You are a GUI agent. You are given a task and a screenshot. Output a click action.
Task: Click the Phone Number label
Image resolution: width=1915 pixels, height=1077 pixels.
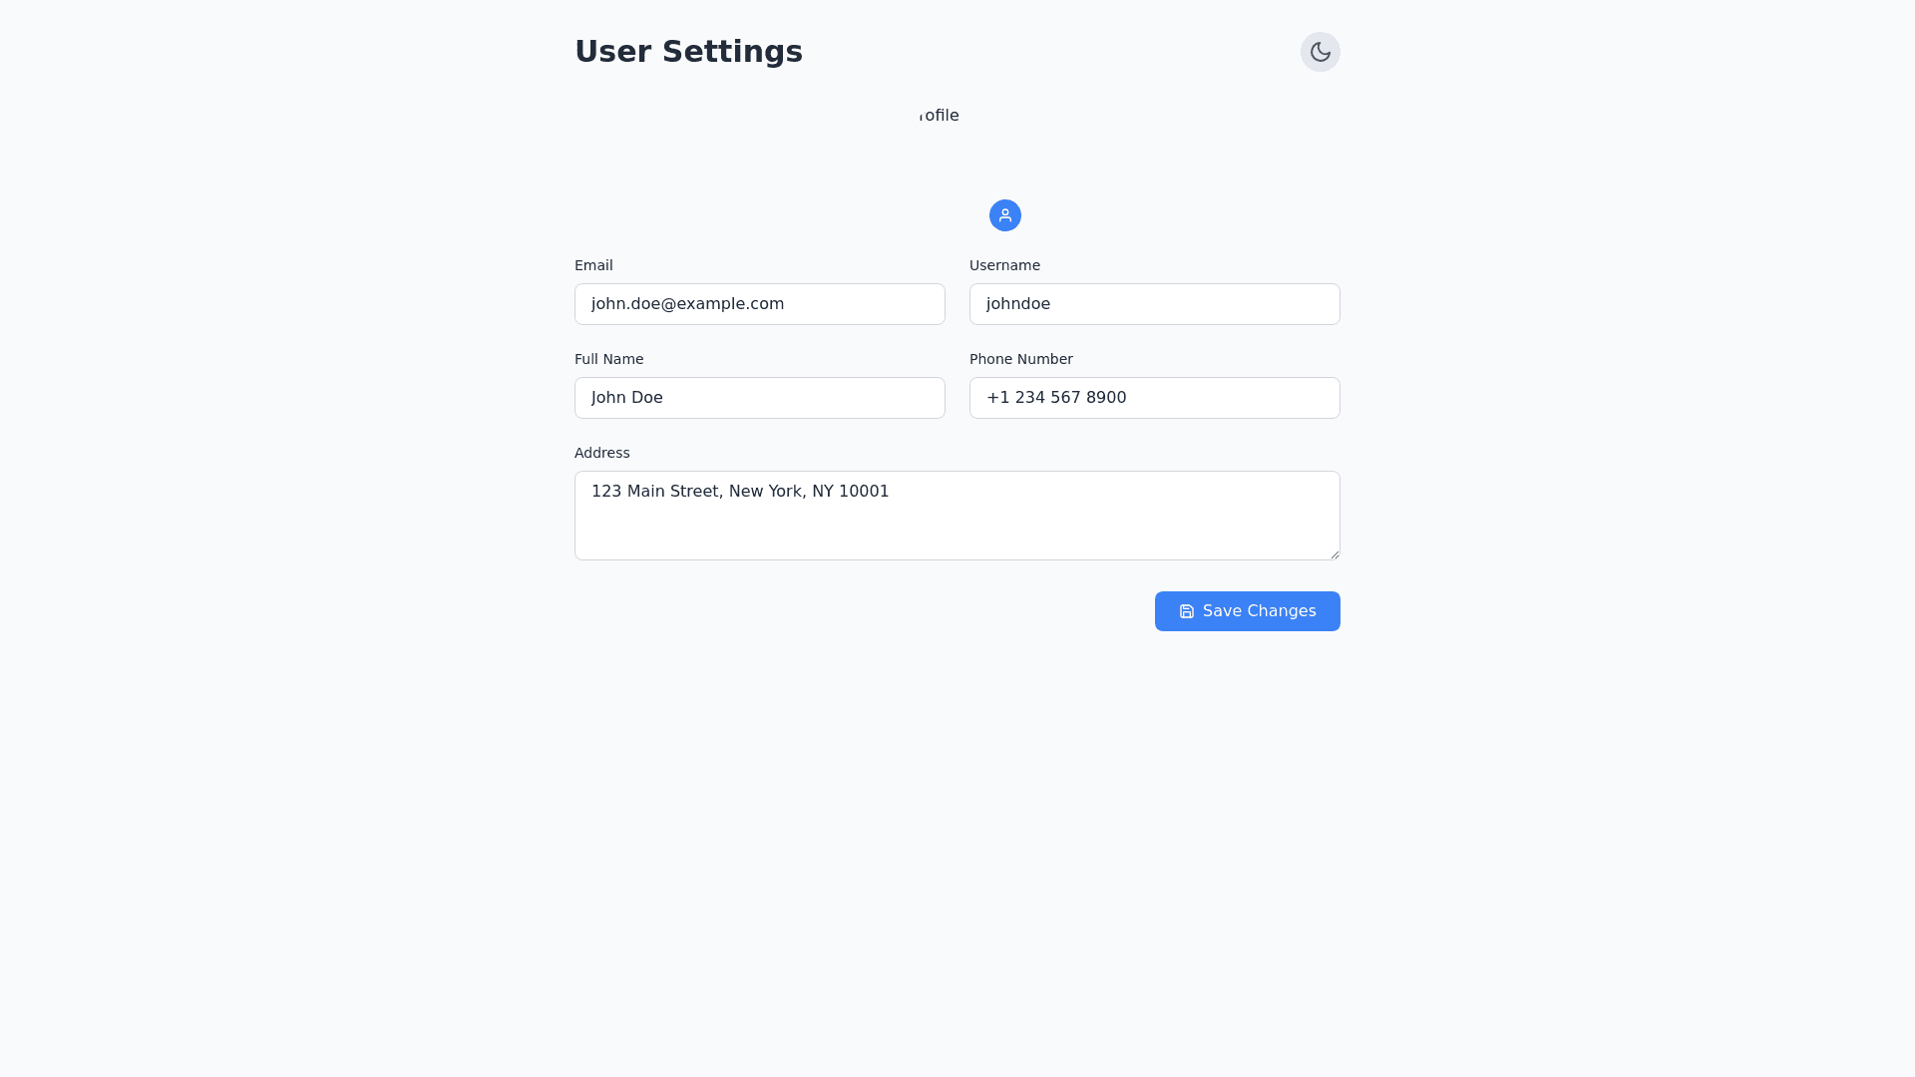pyautogui.click(x=1020, y=359)
